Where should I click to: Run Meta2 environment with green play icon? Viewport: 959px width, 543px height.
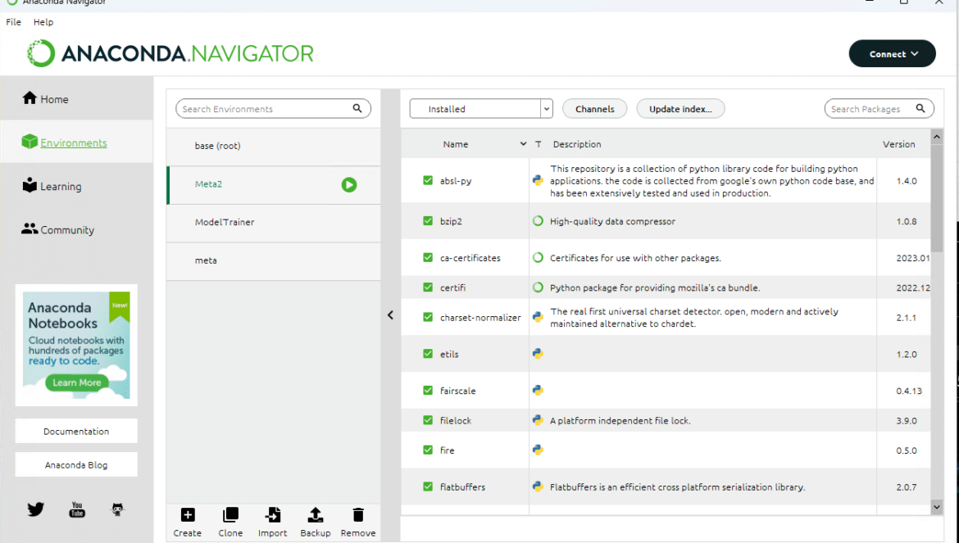349,184
